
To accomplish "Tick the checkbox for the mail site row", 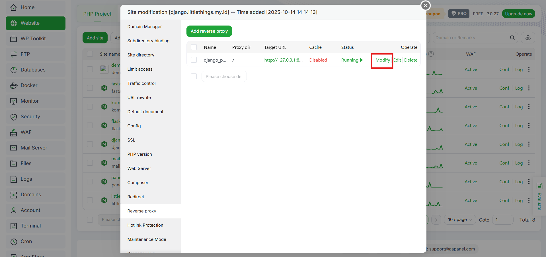I will 90,163.
